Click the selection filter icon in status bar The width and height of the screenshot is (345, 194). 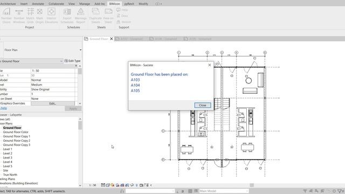point(340,191)
